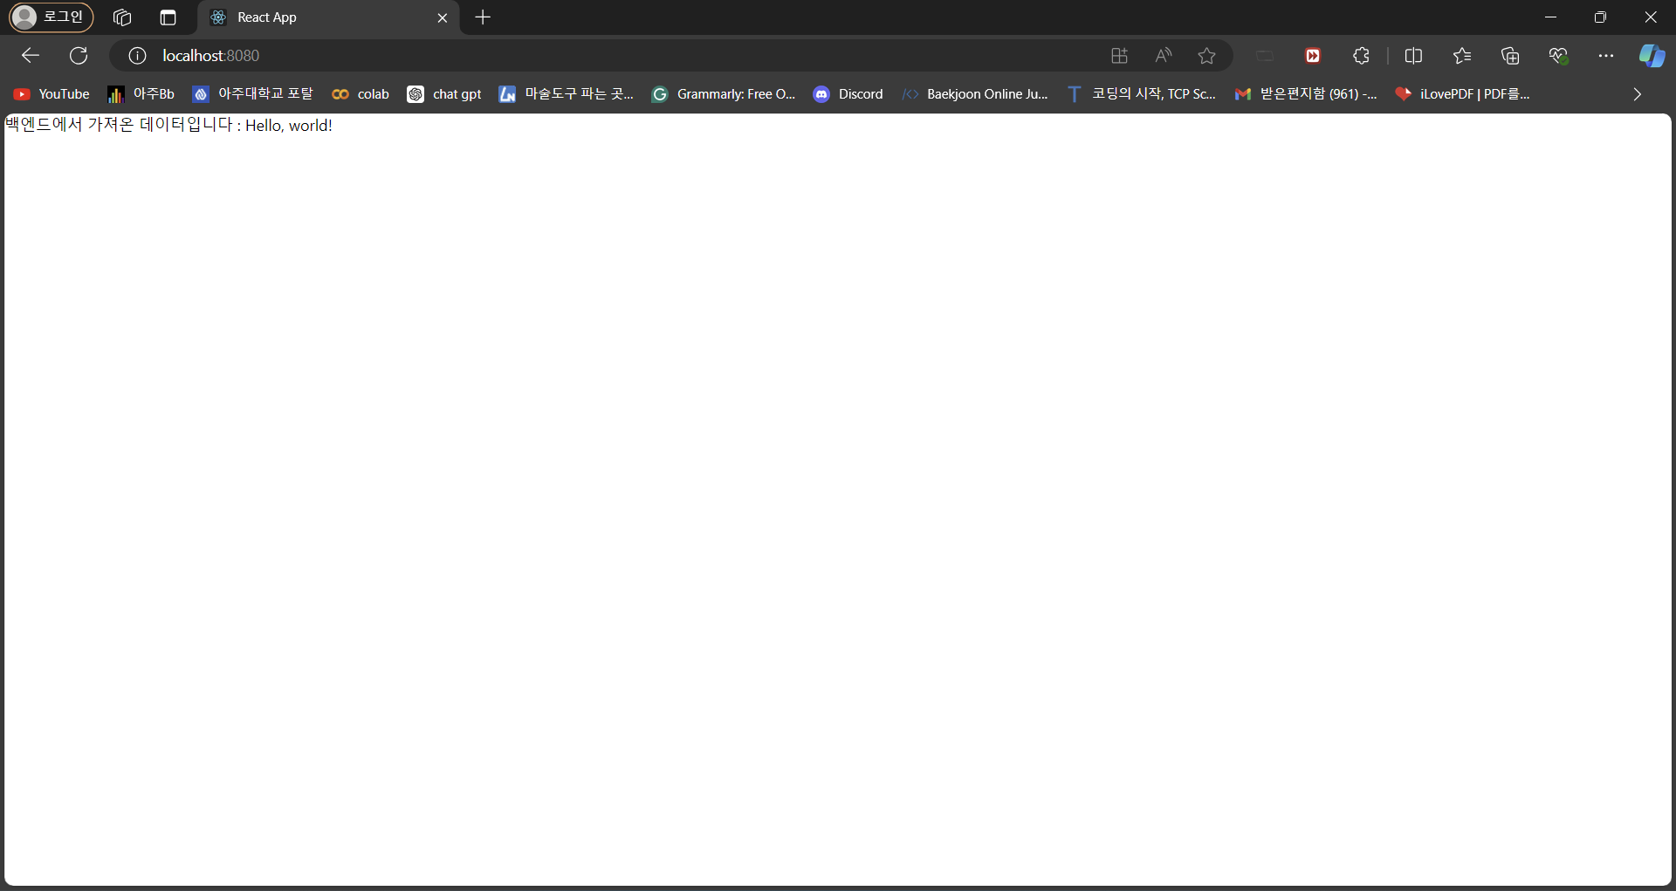Open the 아주Bb bookmark
This screenshot has height=891, width=1676.
coord(141,94)
